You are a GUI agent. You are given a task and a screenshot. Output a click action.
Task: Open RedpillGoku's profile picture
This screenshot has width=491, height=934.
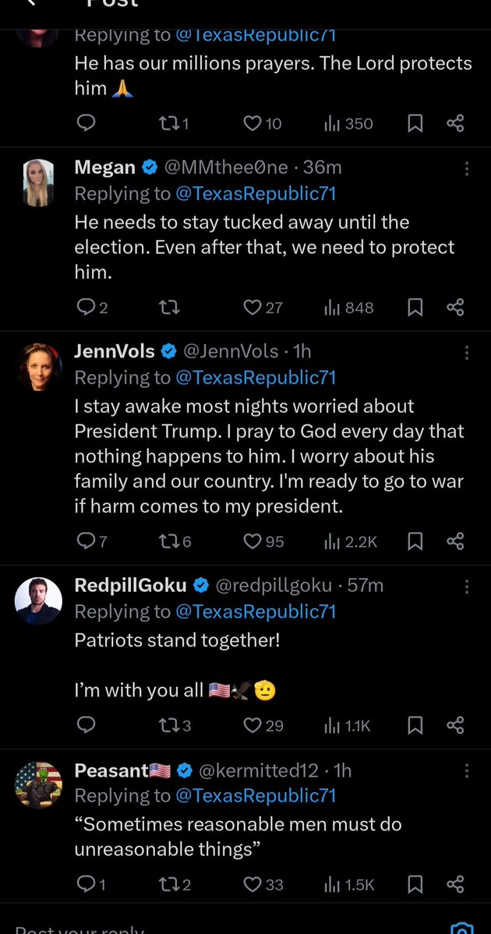38,601
